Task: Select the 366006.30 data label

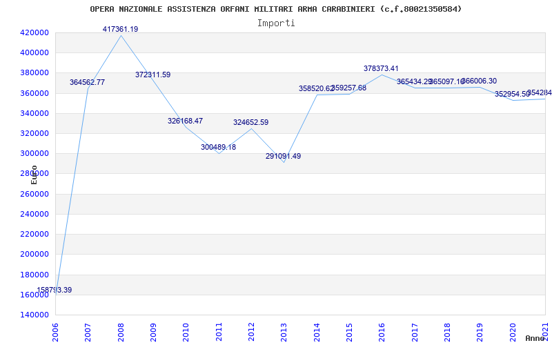Action: [479, 81]
